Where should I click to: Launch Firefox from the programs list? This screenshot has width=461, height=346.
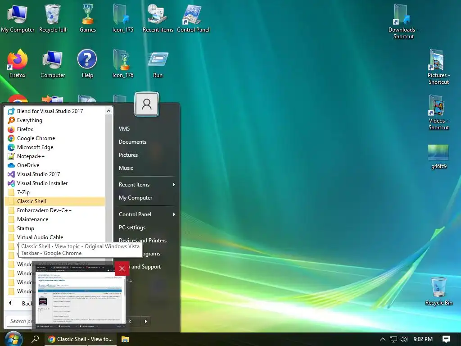pos(55,129)
